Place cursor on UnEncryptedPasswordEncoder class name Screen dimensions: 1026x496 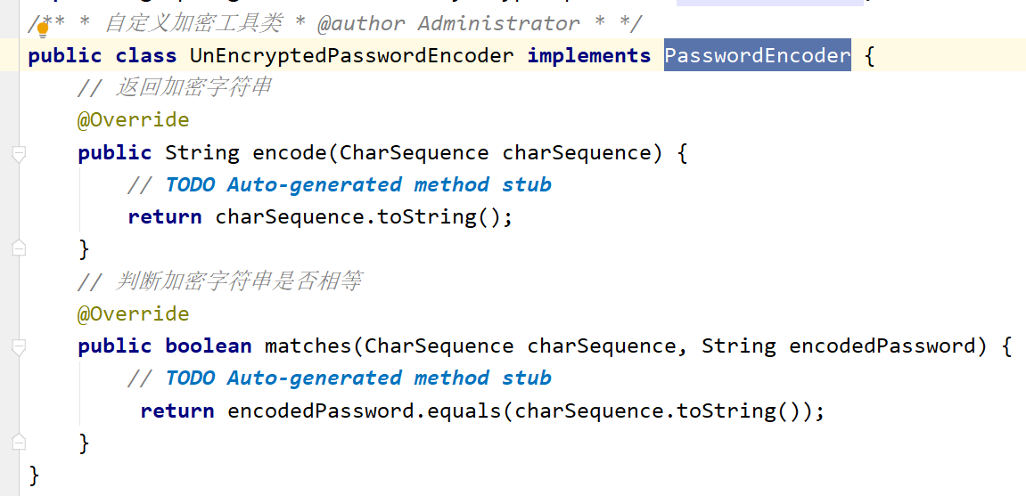coord(352,56)
